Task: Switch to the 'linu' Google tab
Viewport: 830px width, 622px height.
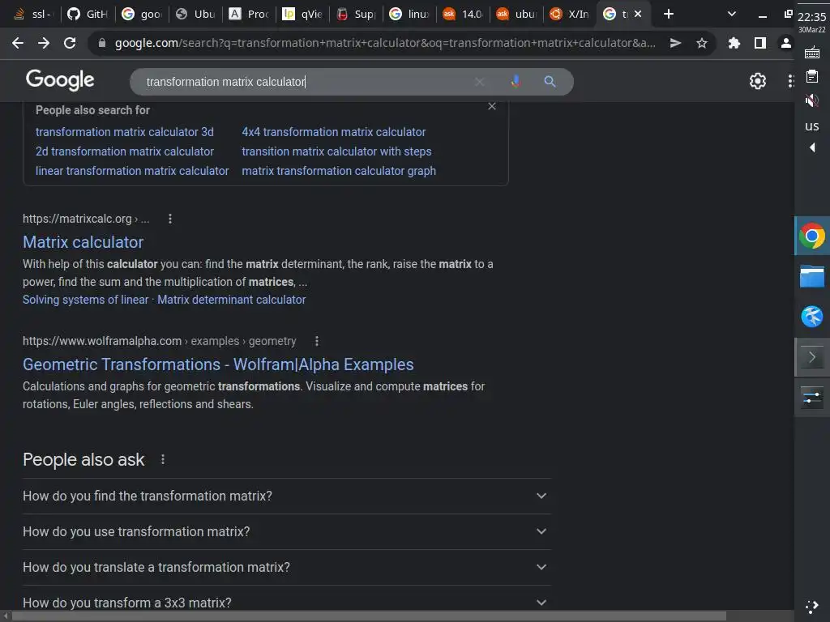Action: (409, 14)
